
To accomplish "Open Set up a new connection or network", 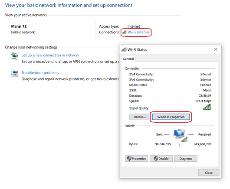I will click(x=50, y=55).
